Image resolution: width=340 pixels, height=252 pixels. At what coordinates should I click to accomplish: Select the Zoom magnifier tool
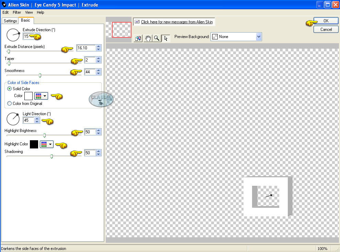pos(157,38)
